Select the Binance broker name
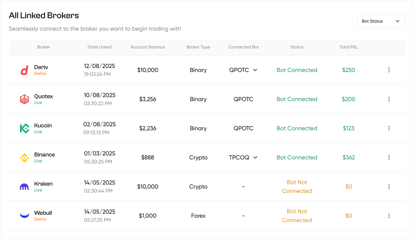The width and height of the screenshot is (414, 239). tap(44, 154)
